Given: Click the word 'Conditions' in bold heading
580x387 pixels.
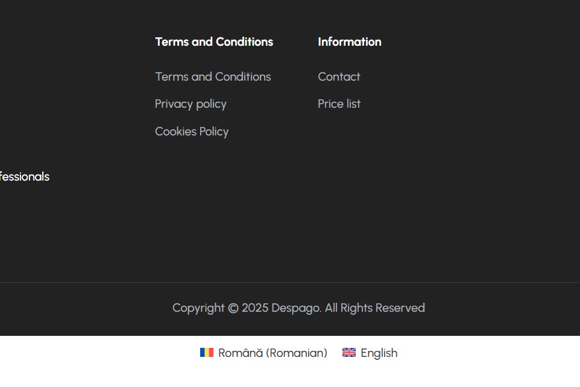Looking at the screenshot, I should [x=244, y=42].
